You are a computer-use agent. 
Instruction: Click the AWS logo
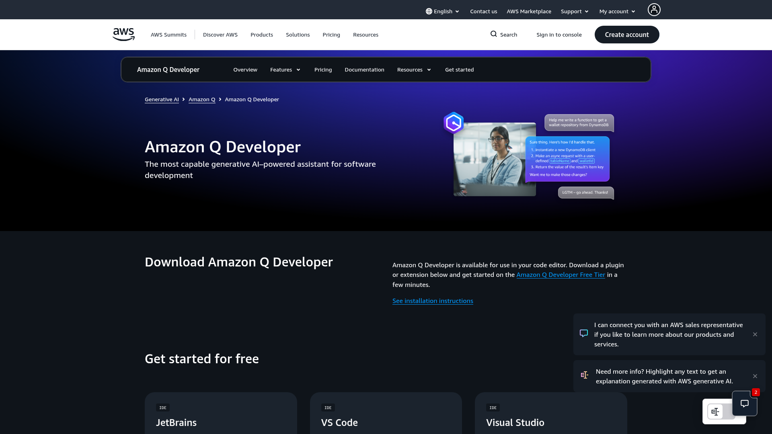[123, 35]
